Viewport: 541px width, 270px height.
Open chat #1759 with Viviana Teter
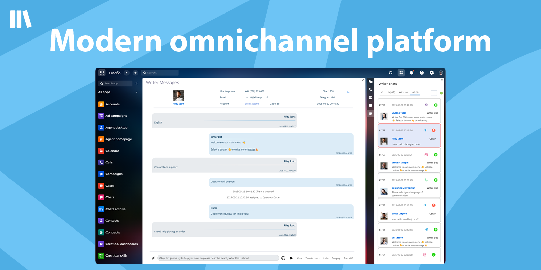point(409,111)
